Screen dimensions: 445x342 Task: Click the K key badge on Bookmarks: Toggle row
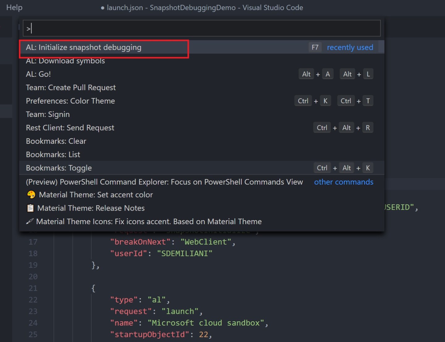pos(368,168)
